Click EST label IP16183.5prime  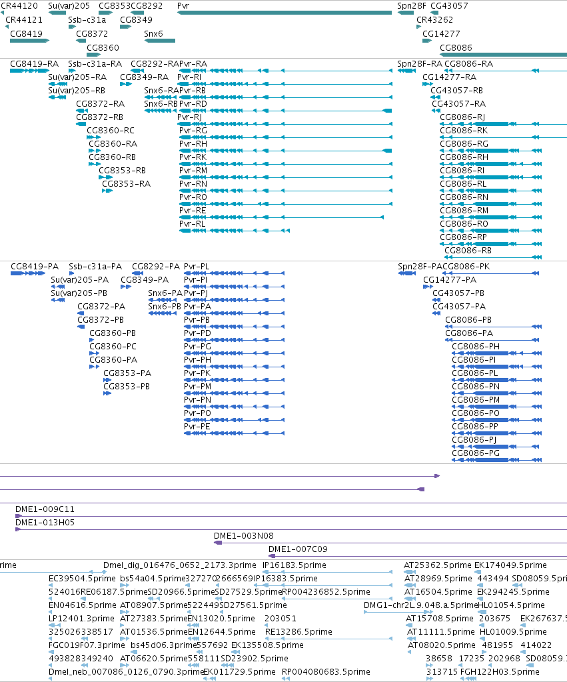[294, 565]
